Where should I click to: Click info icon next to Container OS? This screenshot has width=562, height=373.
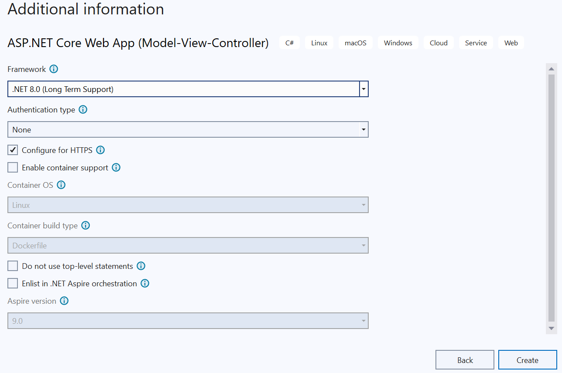pos(61,185)
